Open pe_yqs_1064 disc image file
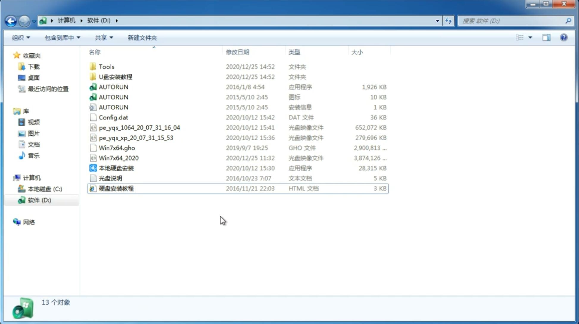 (x=139, y=127)
